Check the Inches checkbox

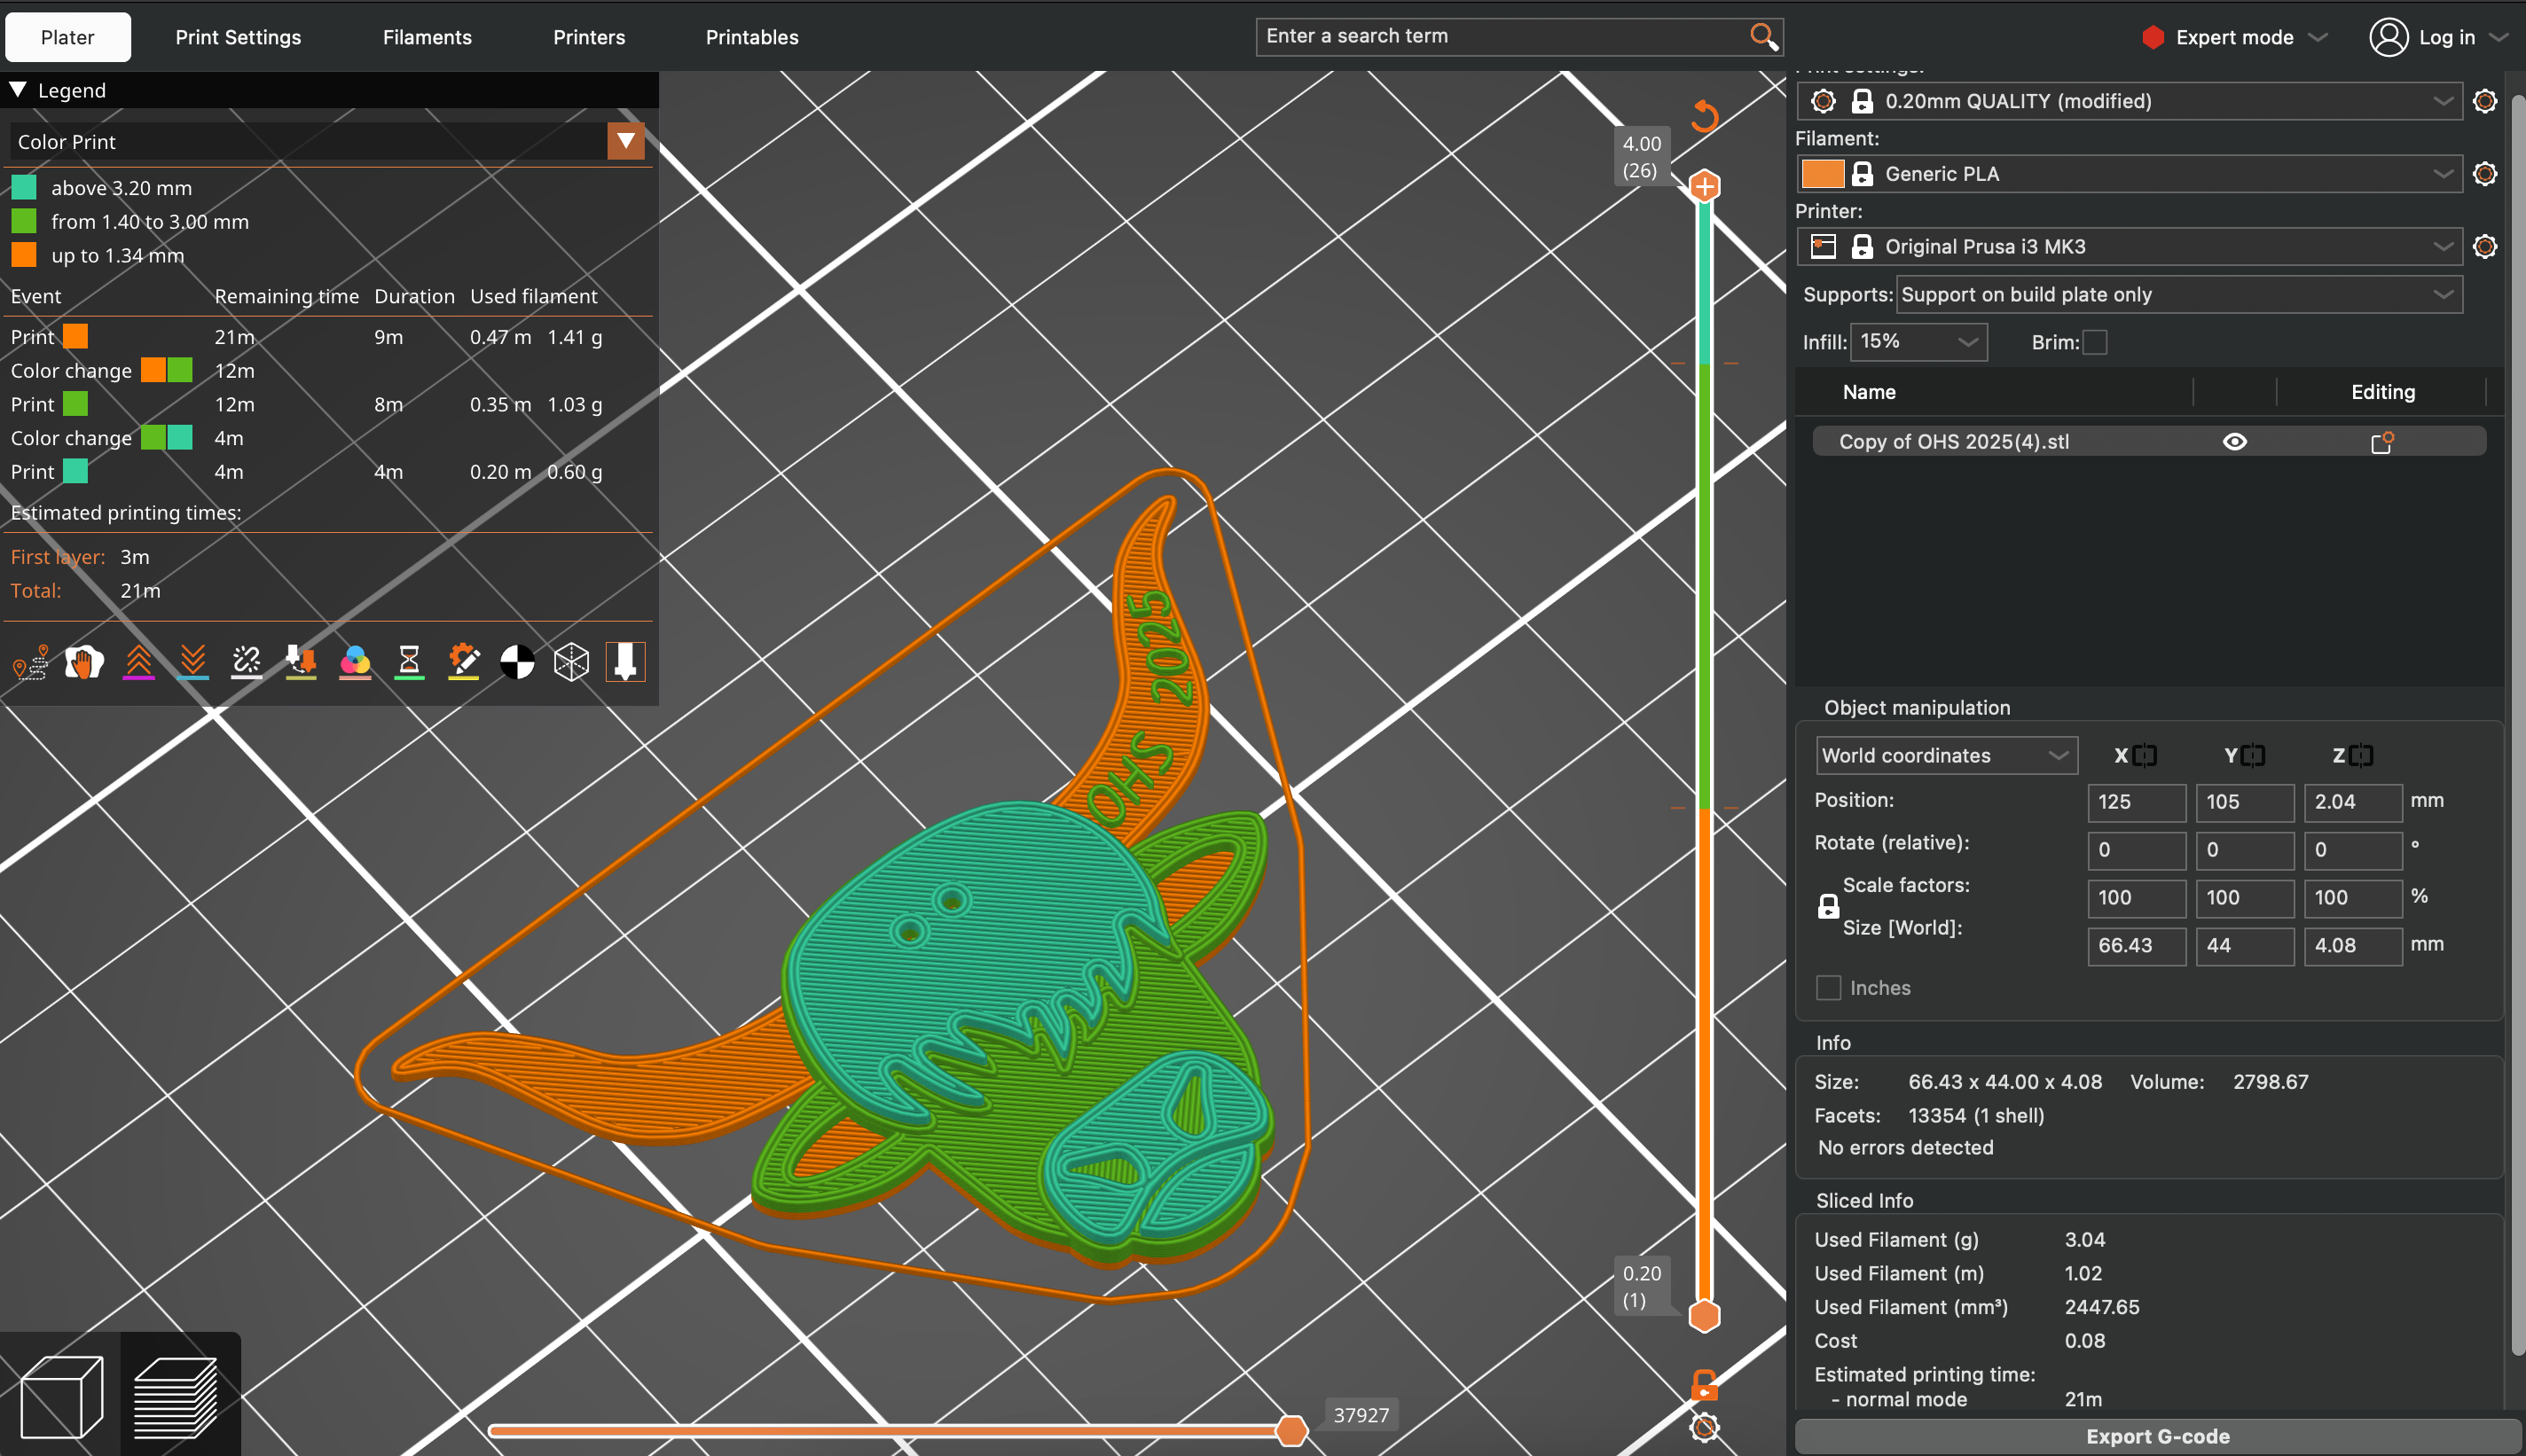point(1828,988)
